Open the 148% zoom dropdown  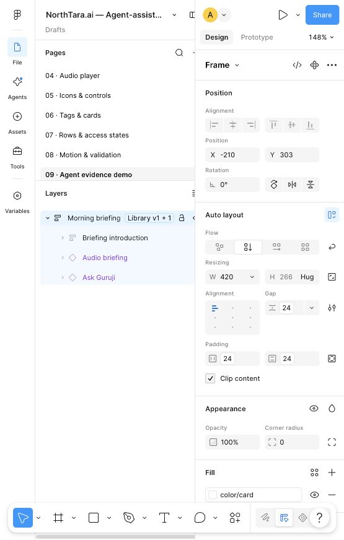click(321, 37)
